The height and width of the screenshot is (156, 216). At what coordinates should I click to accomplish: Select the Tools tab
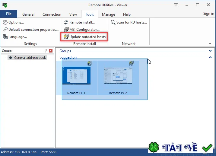point(90,14)
